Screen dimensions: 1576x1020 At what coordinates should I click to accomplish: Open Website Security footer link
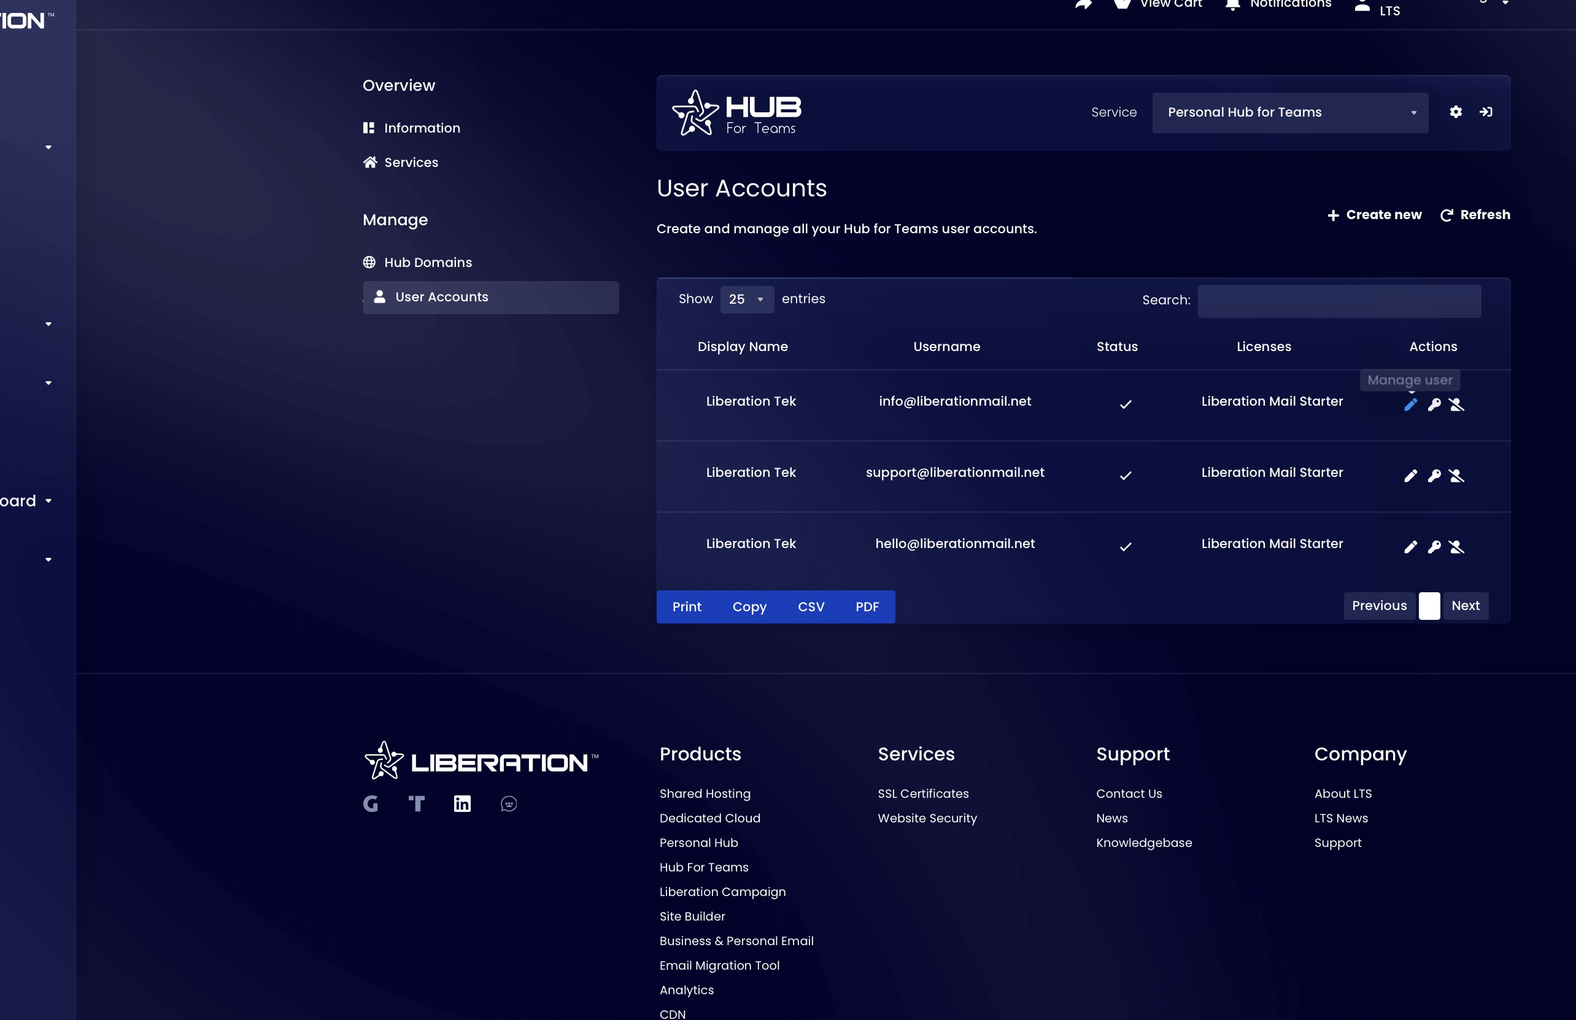point(927,819)
